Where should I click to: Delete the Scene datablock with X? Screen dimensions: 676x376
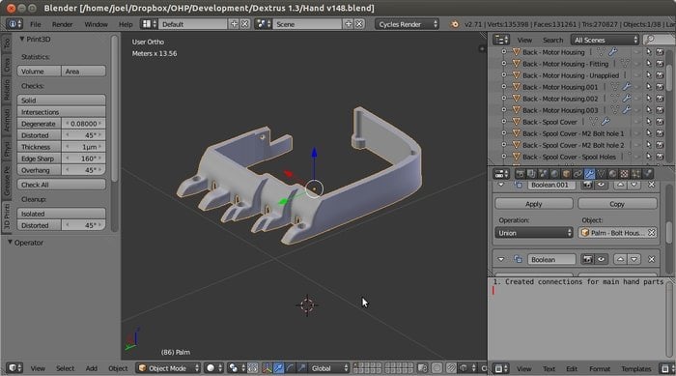pos(359,24)
